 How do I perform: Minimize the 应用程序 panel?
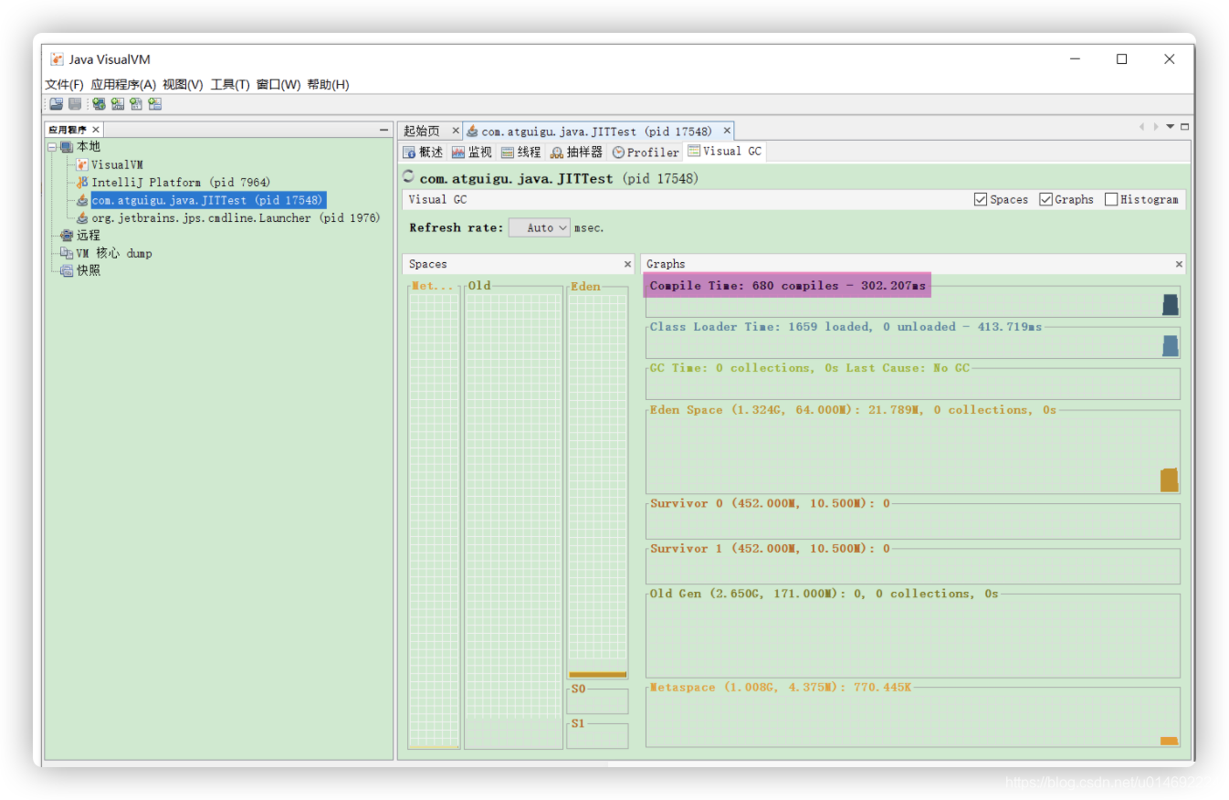click(384, 131)
